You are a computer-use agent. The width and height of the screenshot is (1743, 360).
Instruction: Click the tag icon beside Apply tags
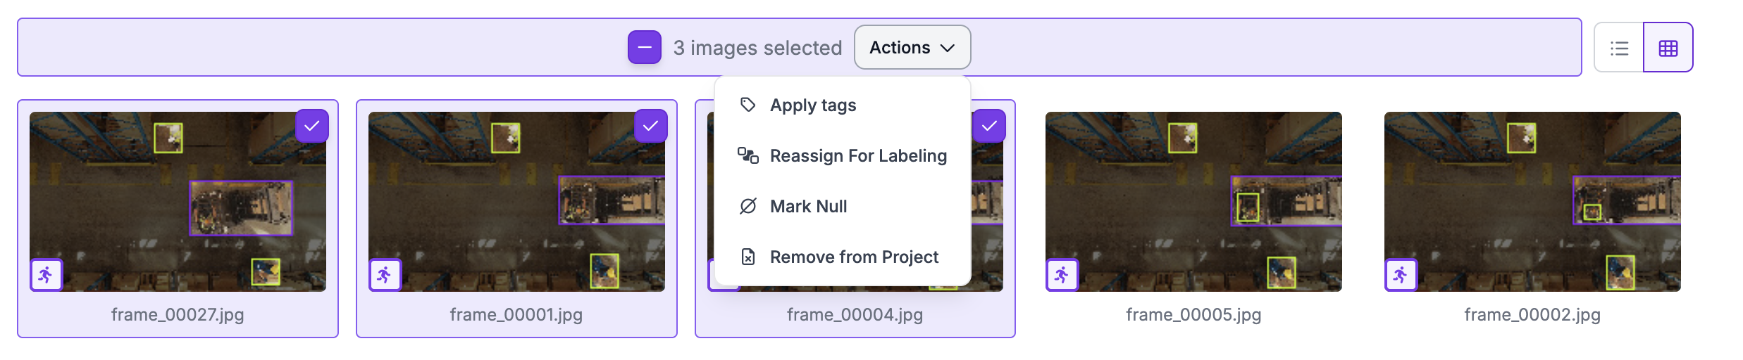[x=748, y=105]
